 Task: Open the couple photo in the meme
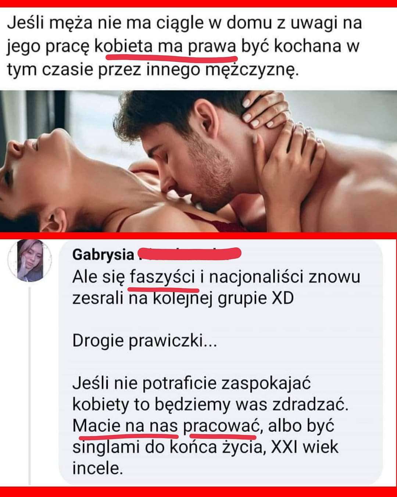[198, 161]
